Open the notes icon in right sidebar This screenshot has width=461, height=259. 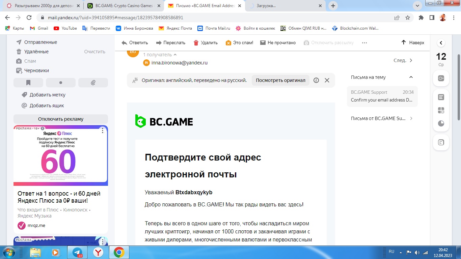[441, 97]
